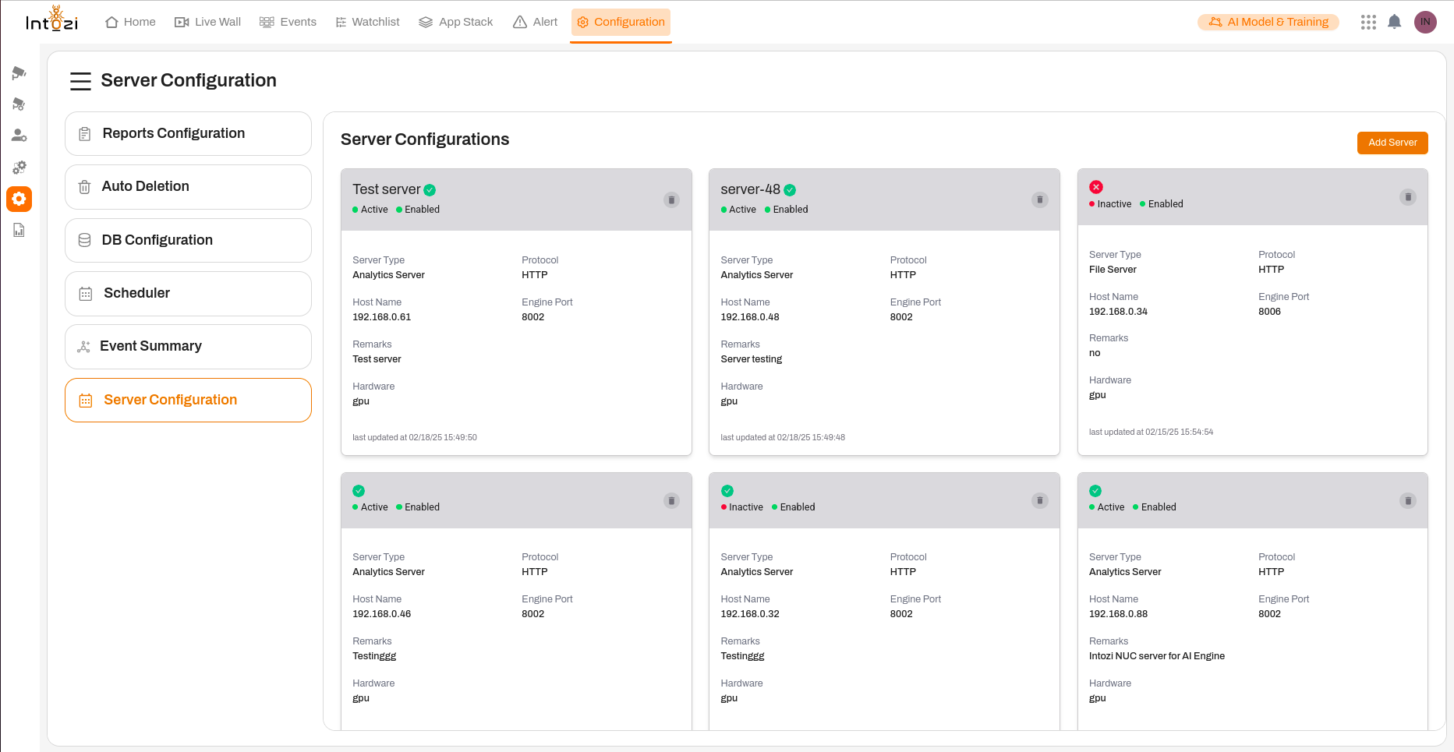The width and height of the screenshot is (1454, 752).
Task: Click the trash icon on server-48 card
Action: point(1039,199)
